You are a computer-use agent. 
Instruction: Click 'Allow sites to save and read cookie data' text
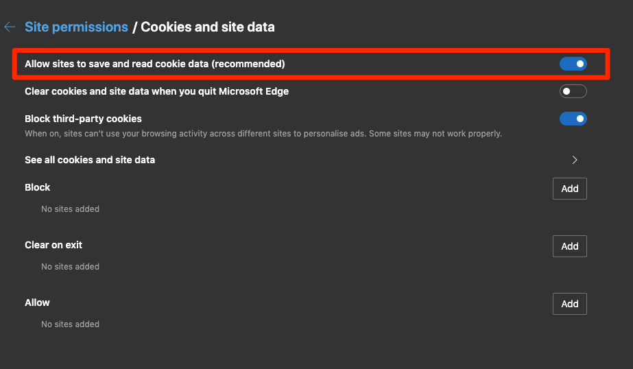pos(154,64)
